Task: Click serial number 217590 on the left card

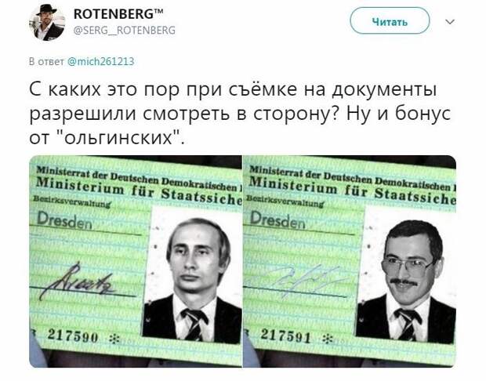Action: pos(73,336)
